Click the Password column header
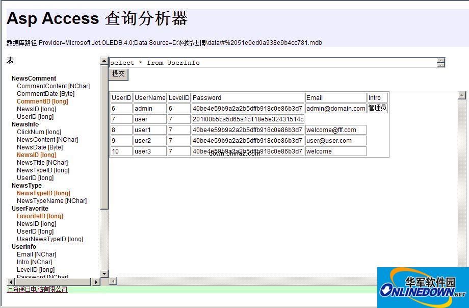This screenshot has height=308, width=469. pos(248,98)
